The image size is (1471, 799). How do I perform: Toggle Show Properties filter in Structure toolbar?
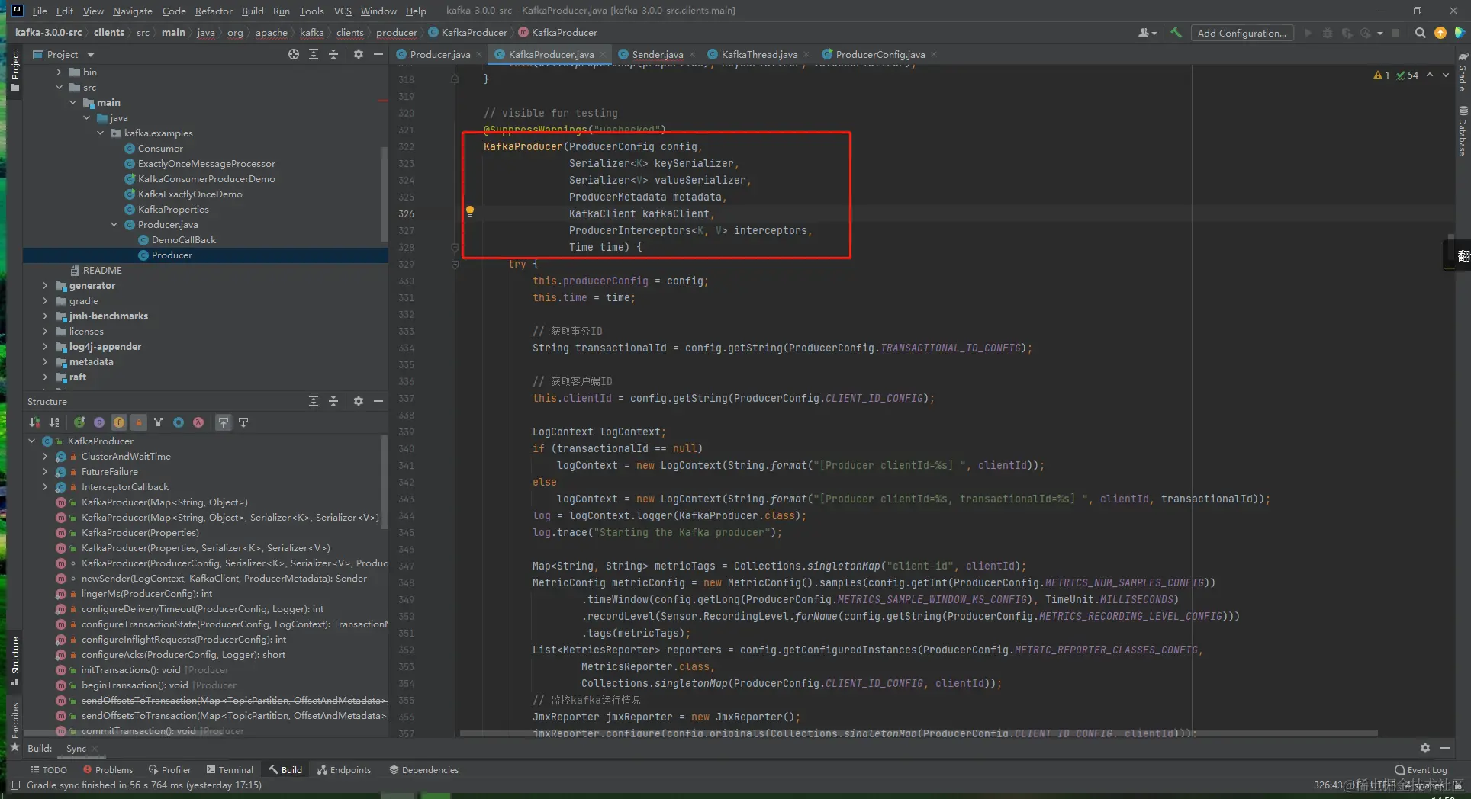[x=99, y=422]
